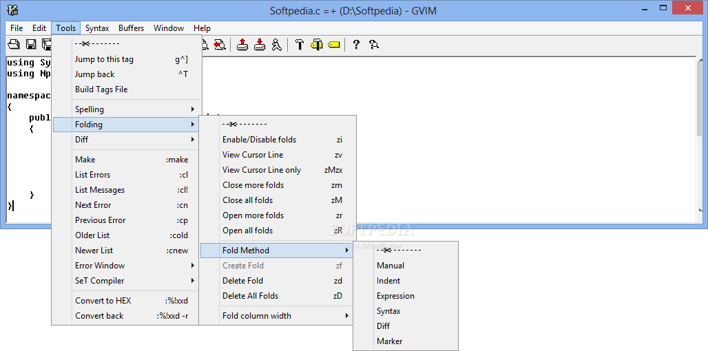This screenshot has height=351, width=708.
Task: Select List Errors
Action: point(127,175)
